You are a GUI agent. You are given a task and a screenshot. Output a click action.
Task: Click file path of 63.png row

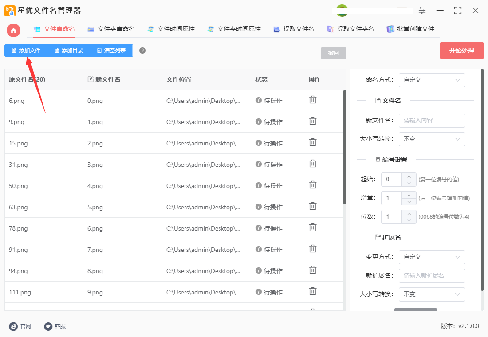click(203, 207)
